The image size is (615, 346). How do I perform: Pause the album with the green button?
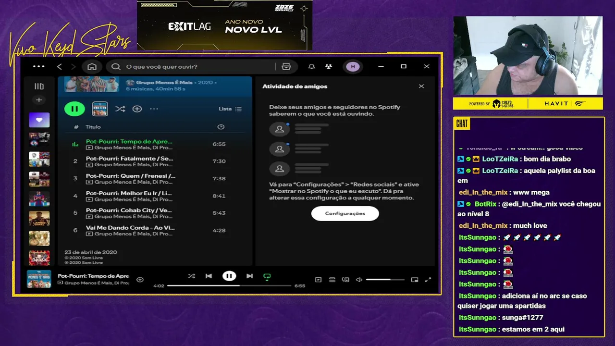click(74, 109)
